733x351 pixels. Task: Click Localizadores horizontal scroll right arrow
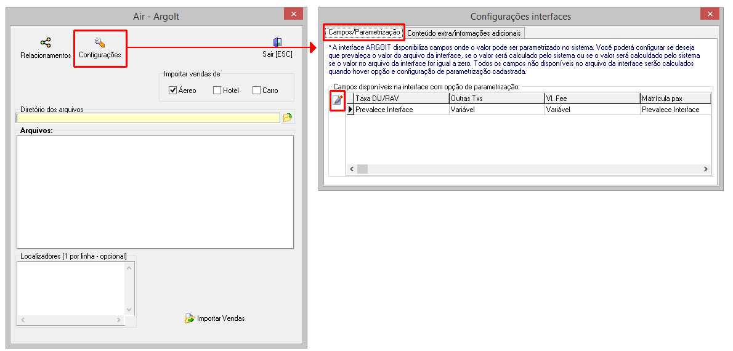point(119,320)
